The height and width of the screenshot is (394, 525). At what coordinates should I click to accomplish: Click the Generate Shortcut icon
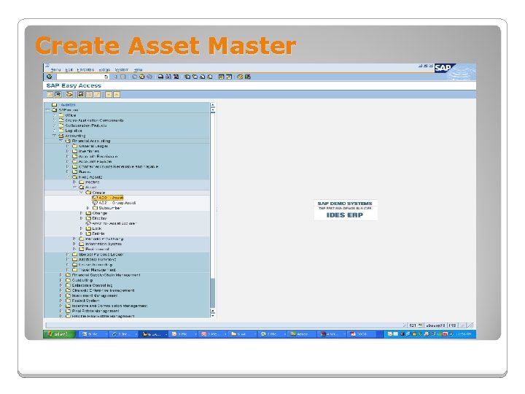coord(229,77)
